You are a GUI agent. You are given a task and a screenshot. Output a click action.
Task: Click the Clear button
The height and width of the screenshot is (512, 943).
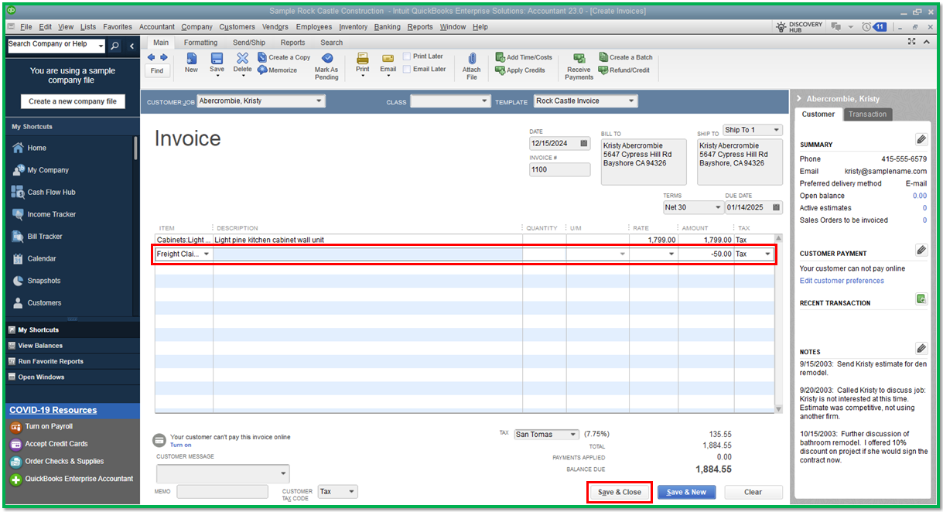753,492
